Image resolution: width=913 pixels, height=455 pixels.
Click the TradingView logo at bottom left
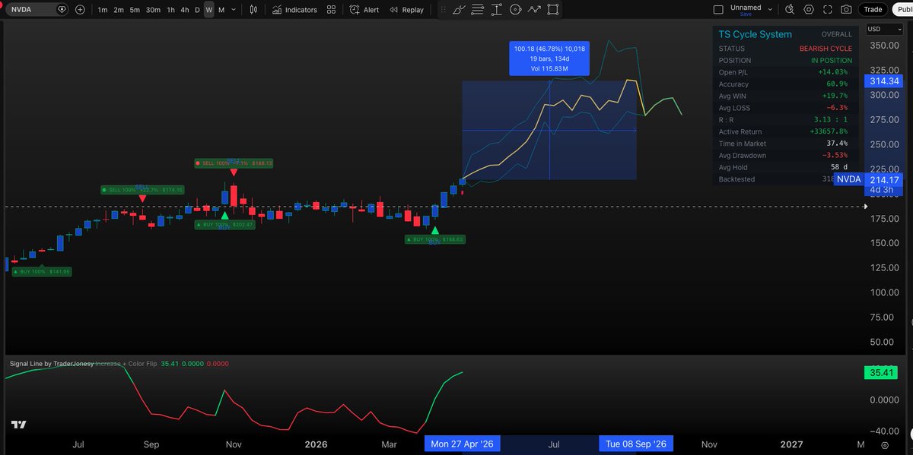point(19,425)
